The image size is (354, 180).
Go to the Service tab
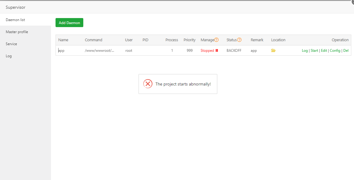coord(11,44)
